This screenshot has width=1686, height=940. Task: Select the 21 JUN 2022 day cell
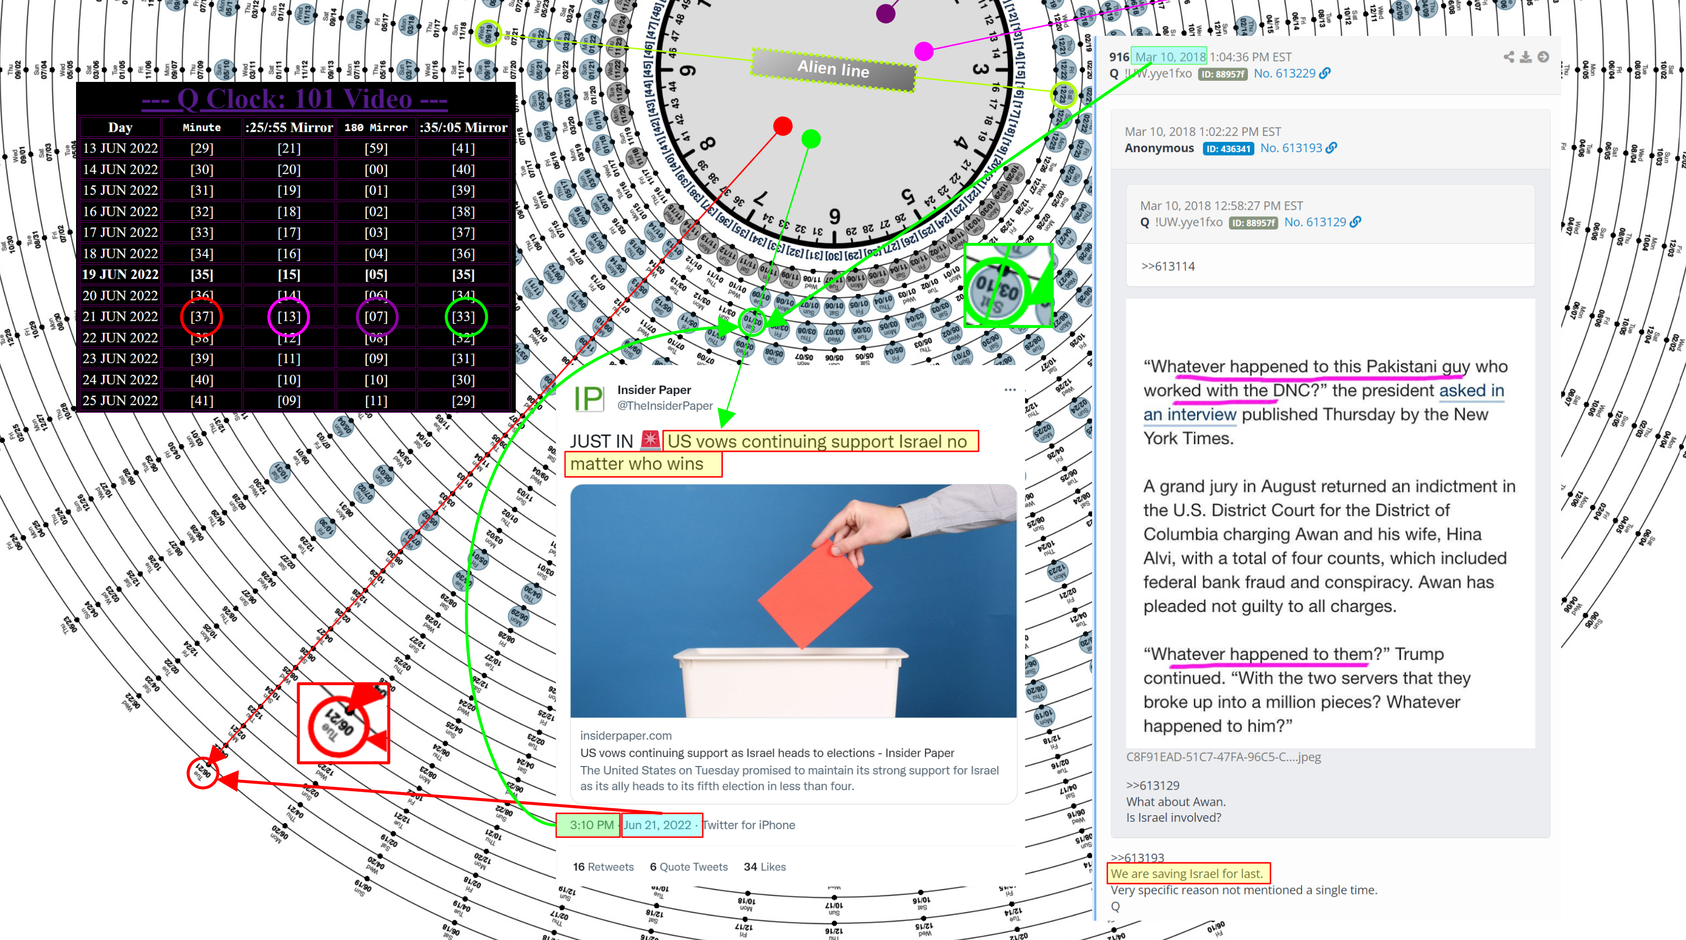click(x=120, y=316)
